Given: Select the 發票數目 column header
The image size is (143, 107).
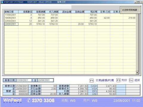Looking at the screenshot, I should click(25, 12).
